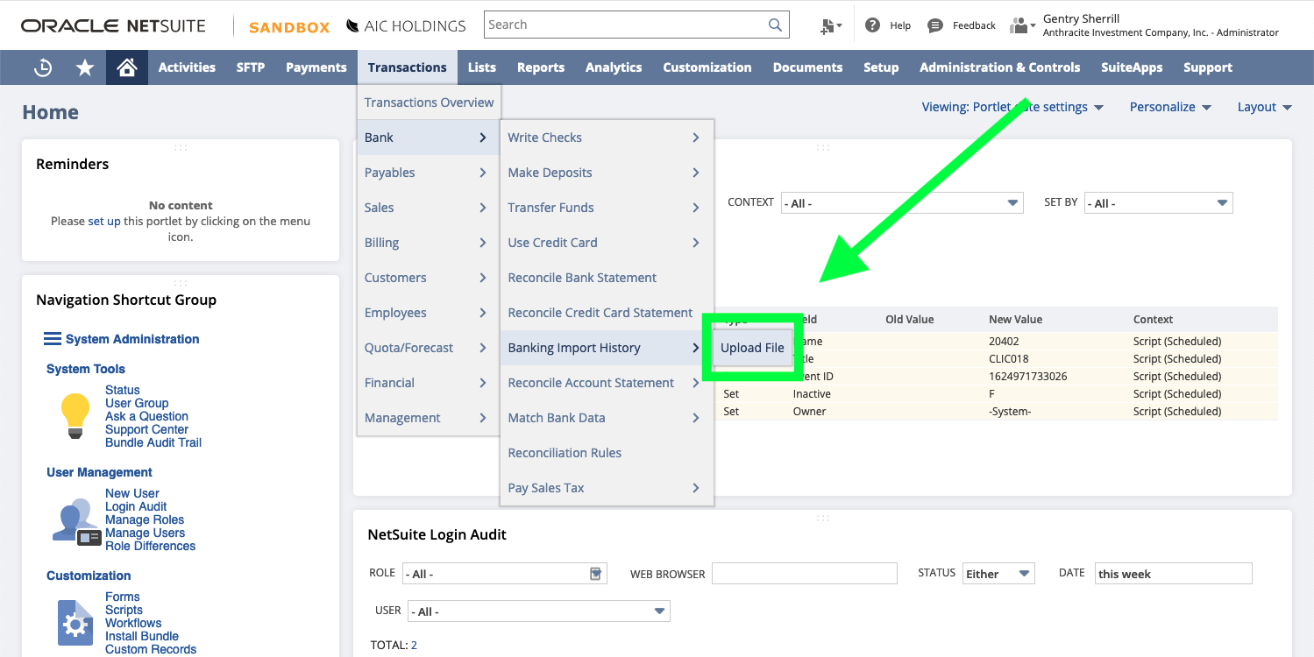The image size is (1314, 657).
Task: Click the selector icon inside the ROLE field
Action: (x=596, y=572)
